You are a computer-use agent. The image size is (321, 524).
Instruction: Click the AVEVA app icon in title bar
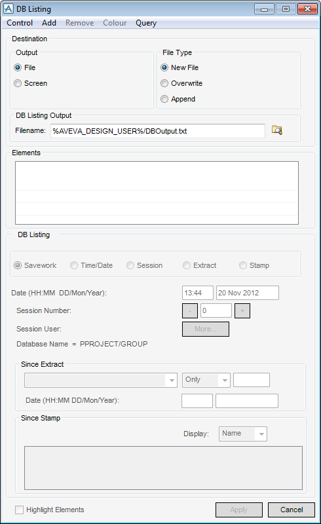pyautogui.click(x=9, y=9)
